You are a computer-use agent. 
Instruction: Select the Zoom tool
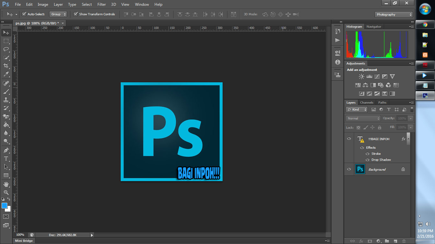[x=6, y=193]
